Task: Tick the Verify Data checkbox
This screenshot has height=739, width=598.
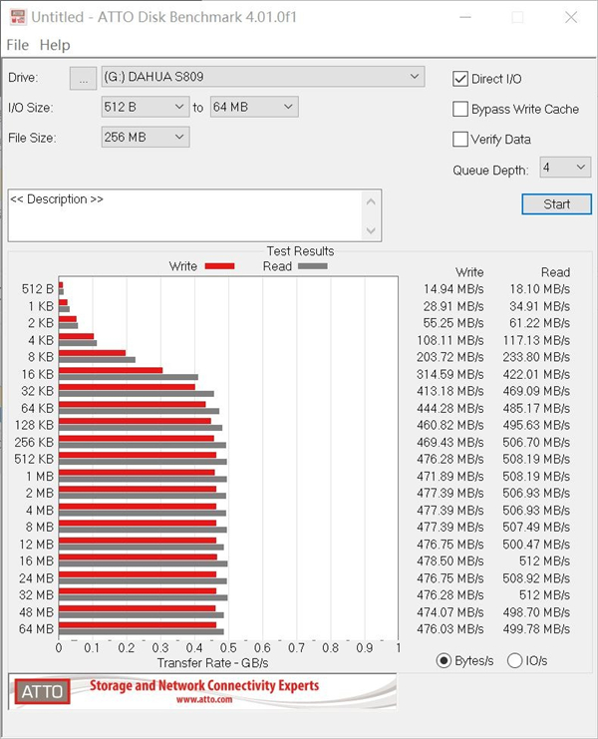Action: click(460, 140)
